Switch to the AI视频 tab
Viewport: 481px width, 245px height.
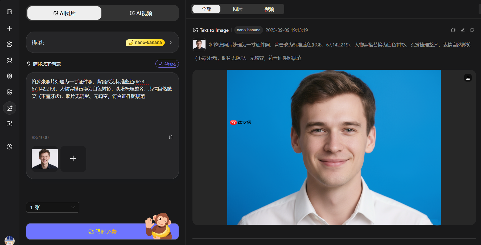pos(140,13)
